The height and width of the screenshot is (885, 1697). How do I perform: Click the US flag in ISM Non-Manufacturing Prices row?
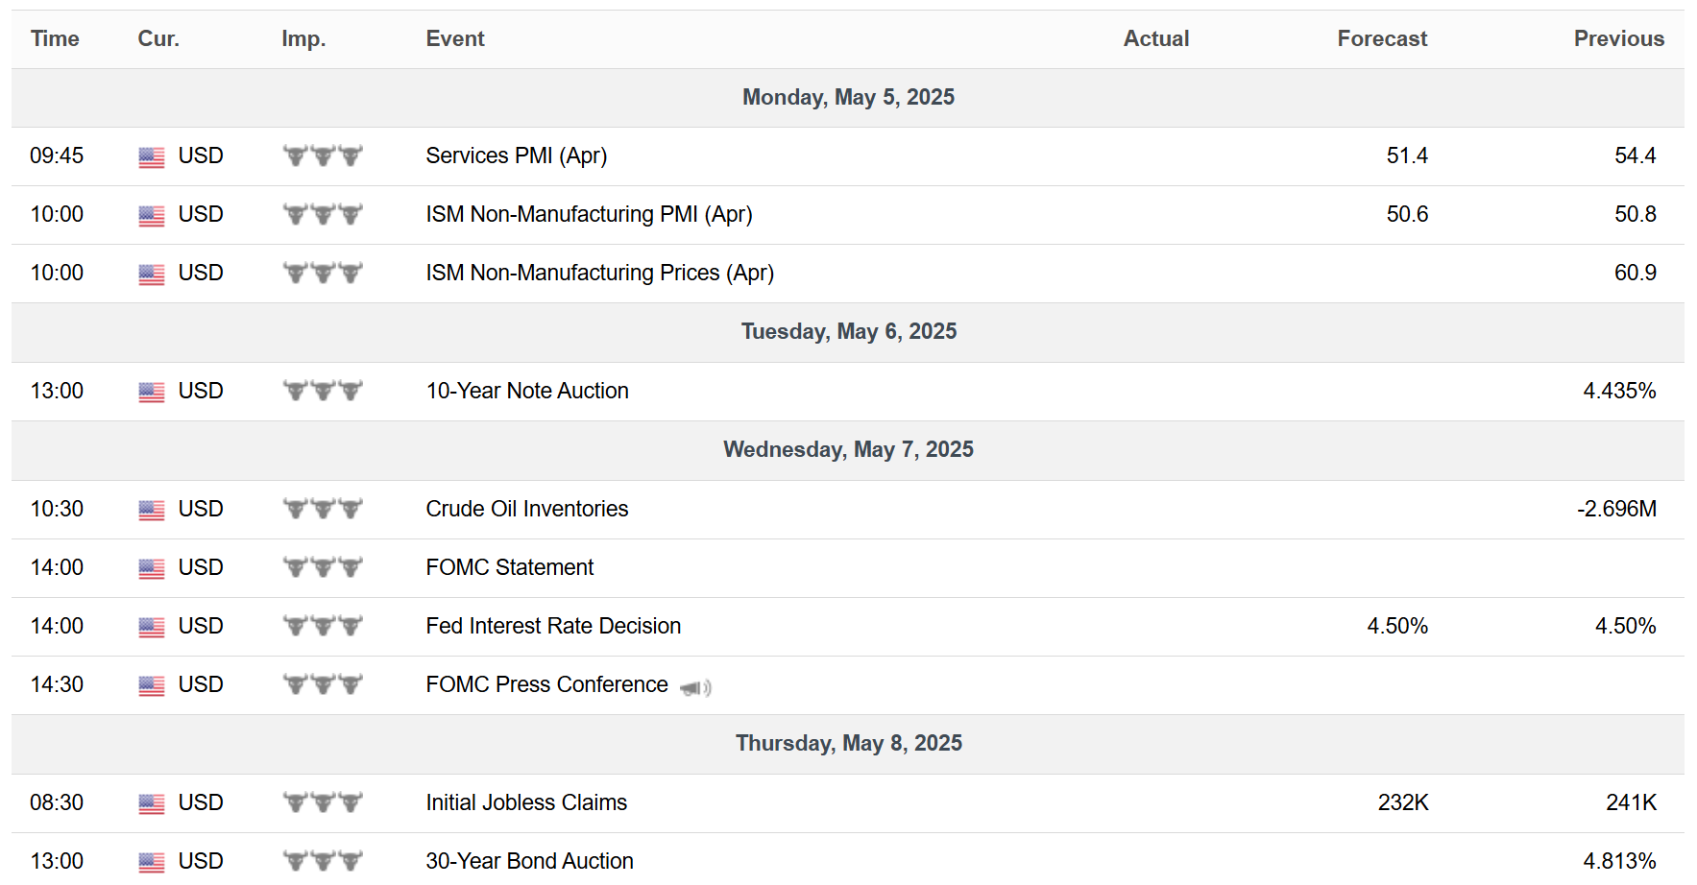(152, 275)
